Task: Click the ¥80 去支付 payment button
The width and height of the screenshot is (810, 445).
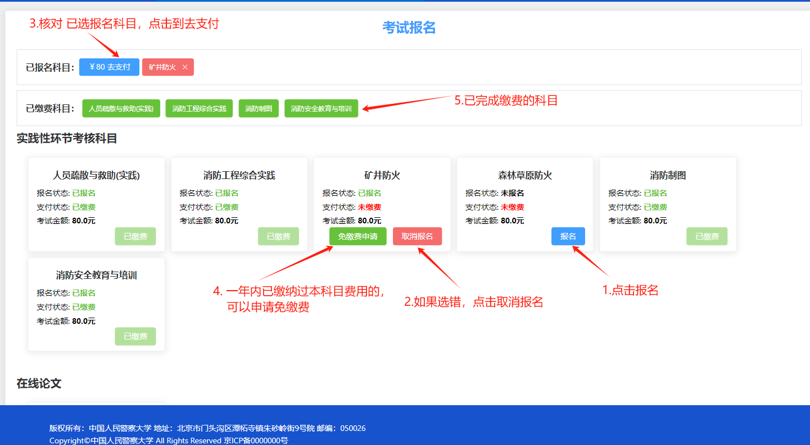Action: click(x=109, y=67)
